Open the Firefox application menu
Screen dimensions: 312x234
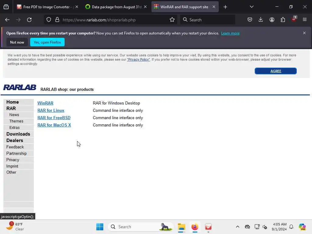coord(305,20)
